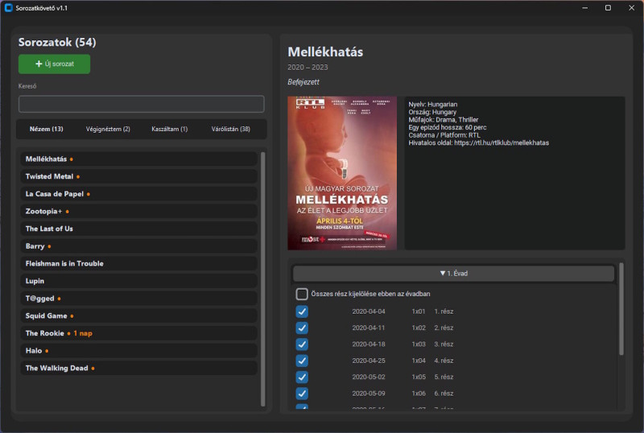
Task: Click the 'Befejezett' status text
Action: tap(303, 82)
